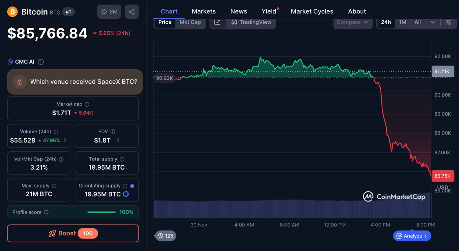
Task: Expand Volume (24h) details arrow
Action: click(x=65, y=141)
